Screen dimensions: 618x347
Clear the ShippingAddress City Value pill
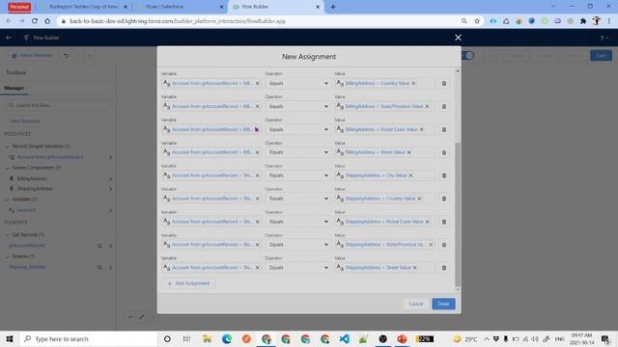click(x=410, y=175)
